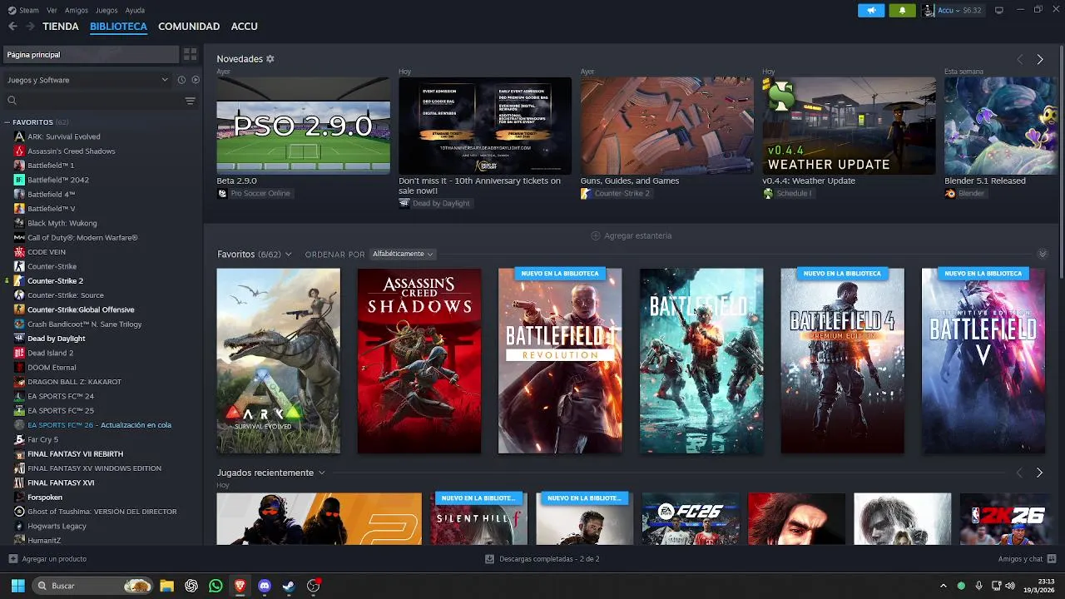
Task: Show previous Novedades items arrow
Action: coord(1020,59)
